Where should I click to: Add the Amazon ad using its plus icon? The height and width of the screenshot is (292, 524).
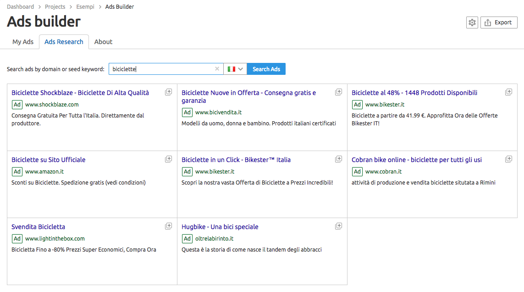pos(169,158)
